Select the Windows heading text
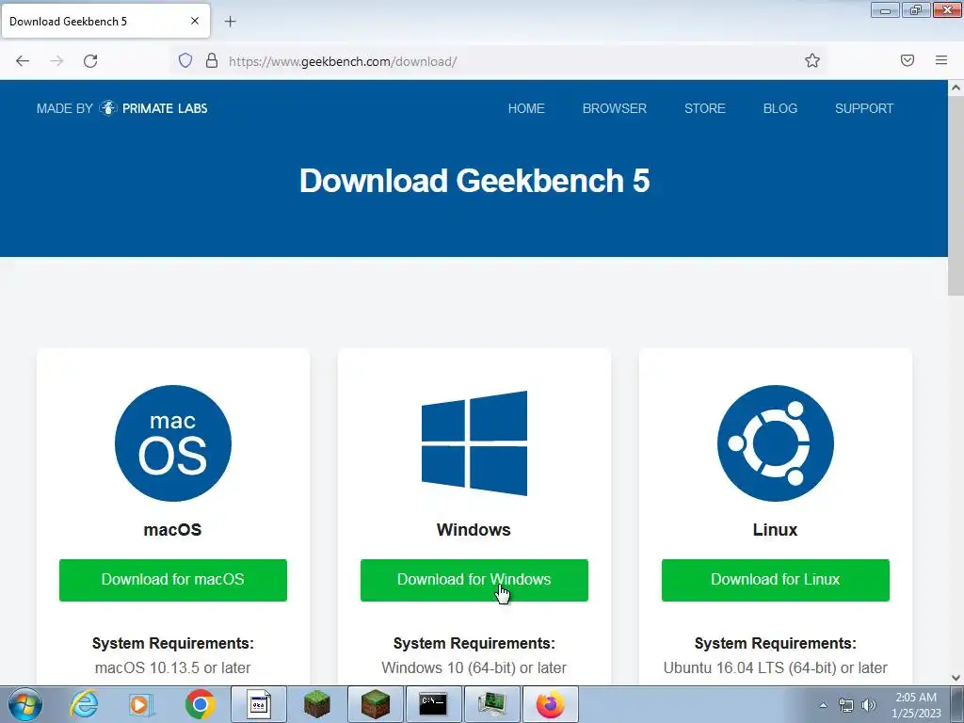Viewport: 964px width, 723px height. point(474,530)
